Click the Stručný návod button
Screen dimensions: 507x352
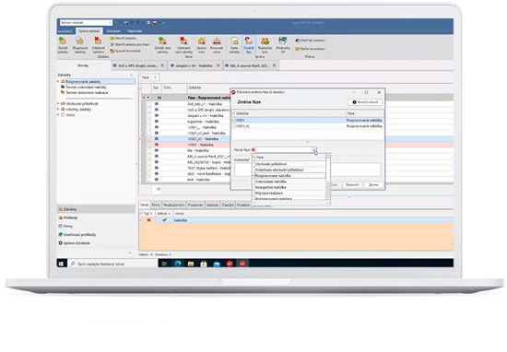coord(365,101)
